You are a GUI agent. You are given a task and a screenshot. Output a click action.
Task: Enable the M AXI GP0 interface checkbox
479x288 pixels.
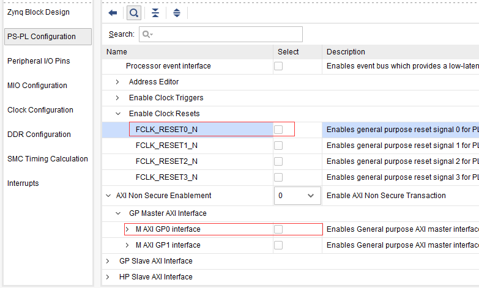[x=278, y=229]
